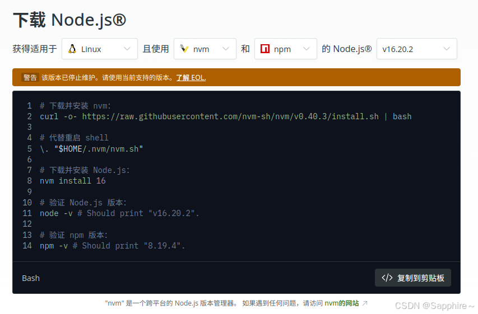This screenshot has height=314, width=478.
Task: Click the "# 下载并安装 nvm:" comment
Action: pyautogui.click(x=75, y=106)
